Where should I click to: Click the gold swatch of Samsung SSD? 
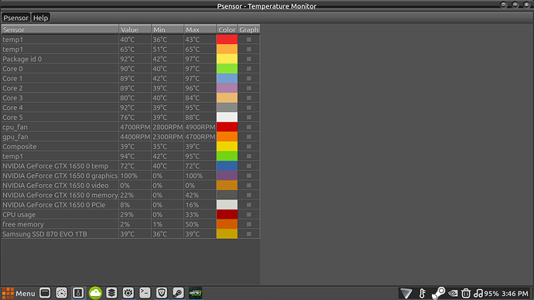[227, 234]
